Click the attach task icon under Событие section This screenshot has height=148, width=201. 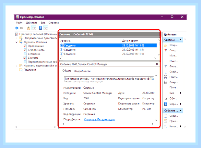[x=166, y=121]
